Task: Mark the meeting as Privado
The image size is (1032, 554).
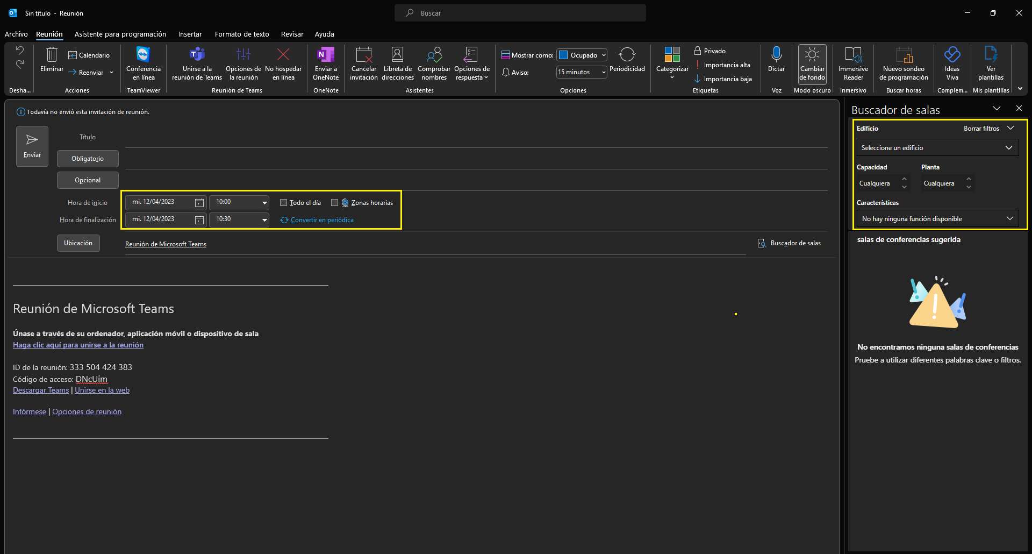Action: (709, 51)
